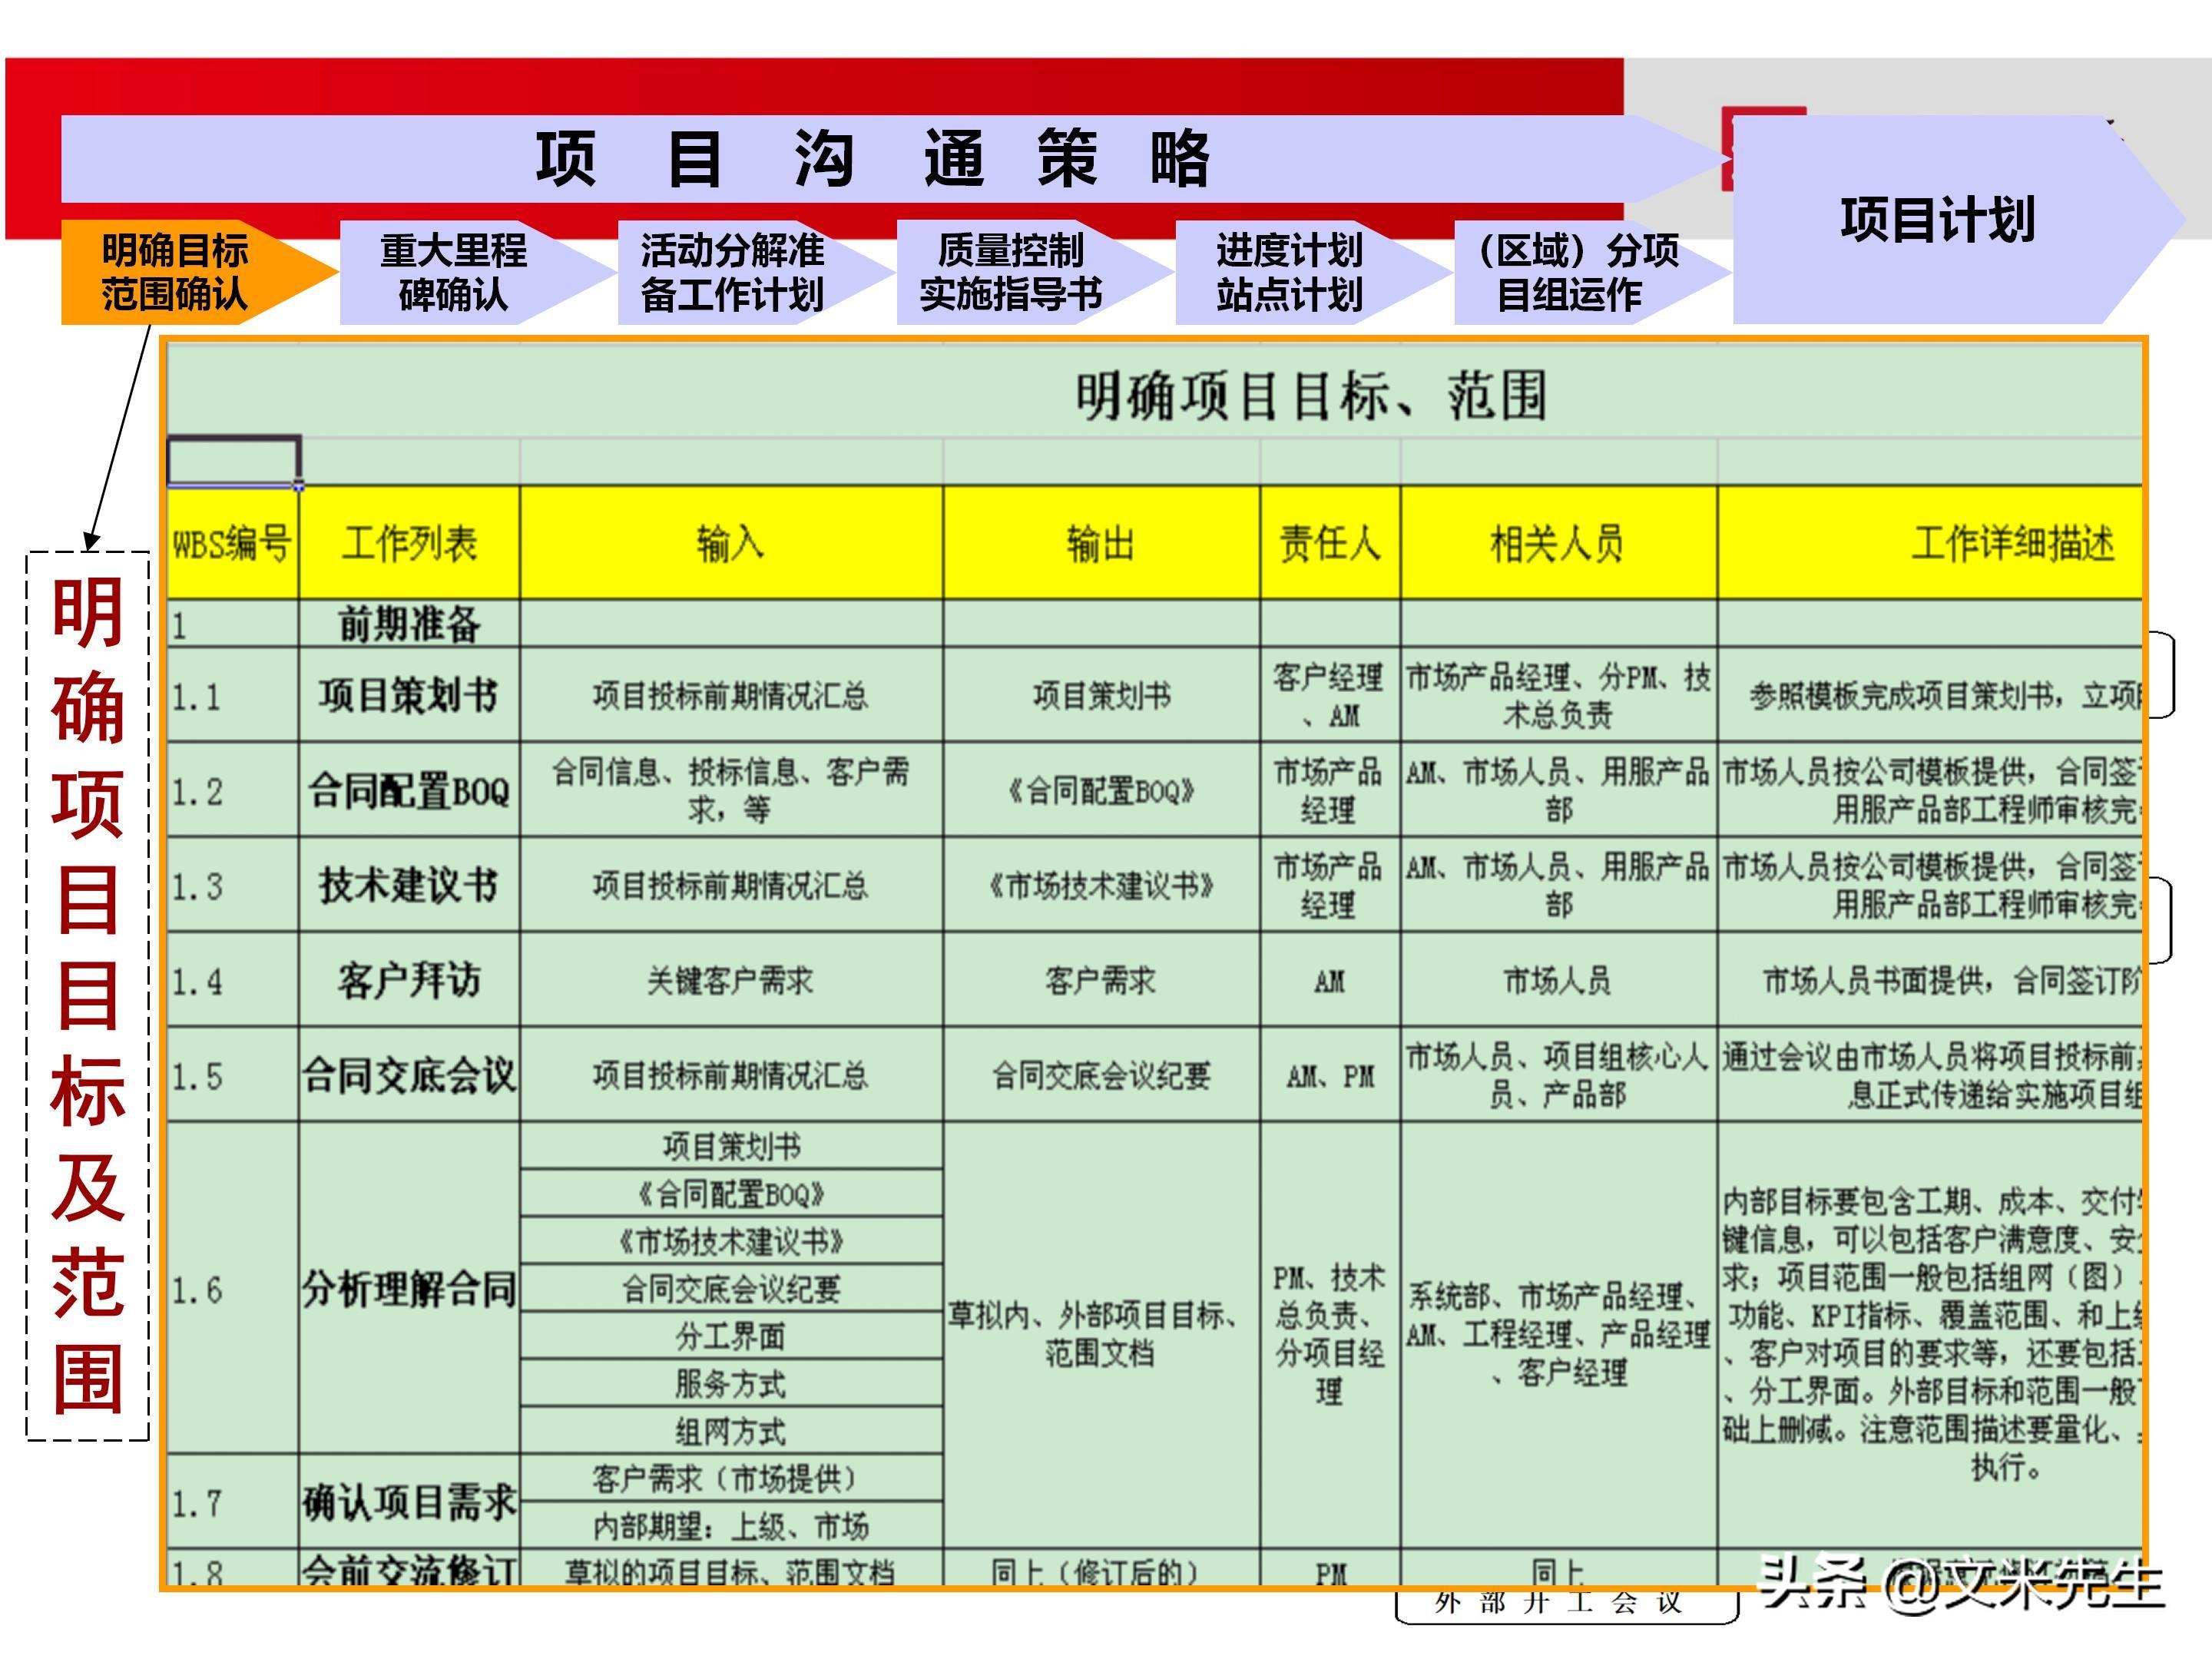
Task: Click the AM、PM responsible person cell
Action: pos(1330,1074)
